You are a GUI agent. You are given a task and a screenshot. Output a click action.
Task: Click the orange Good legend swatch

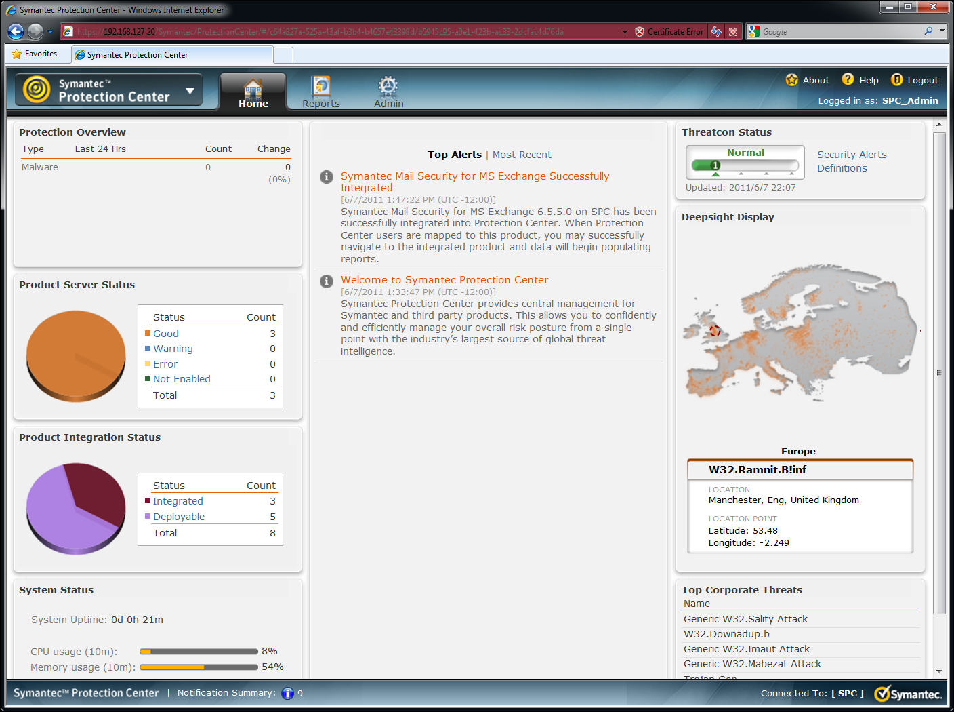[148, 333]
